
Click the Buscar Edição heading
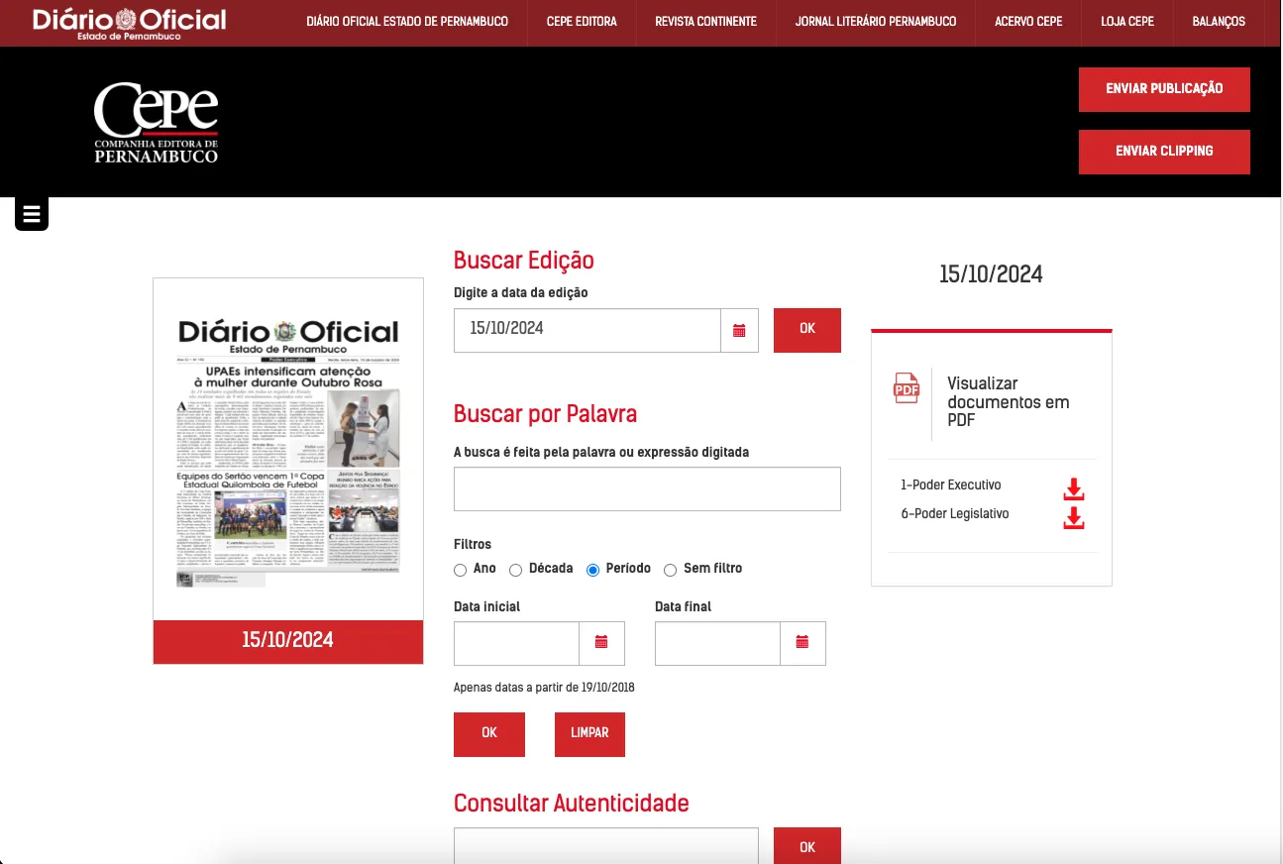point(524,261)
